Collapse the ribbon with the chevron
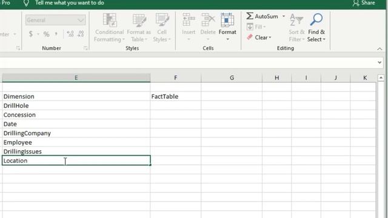This screenshot has height=218, width=388. click(x=380, y=49)
